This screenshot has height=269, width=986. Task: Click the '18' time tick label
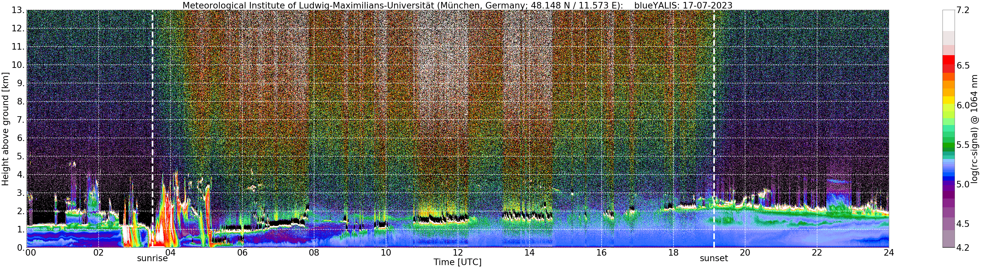click(x=673, y=253)
